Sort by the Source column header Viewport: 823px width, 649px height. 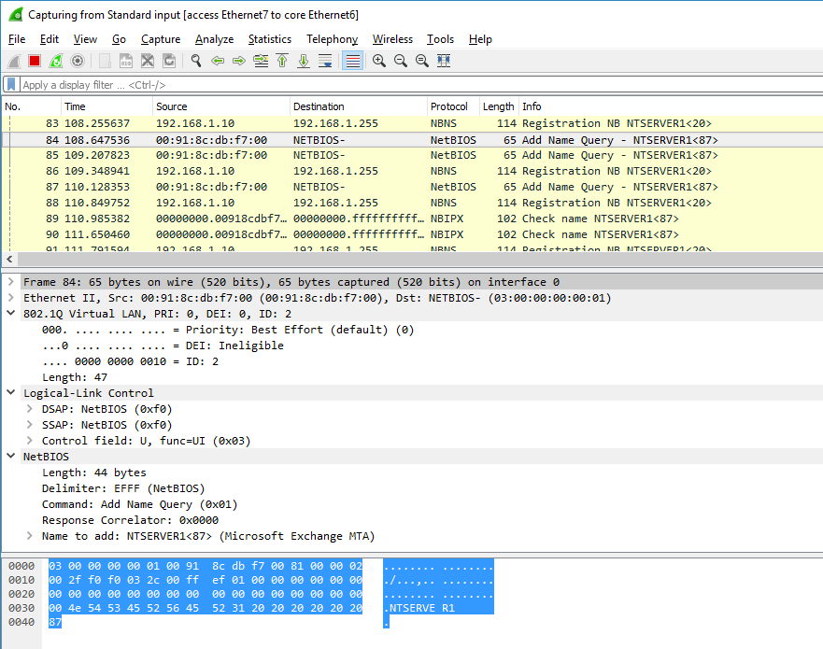pyautogui.click(x=221, y=106)
